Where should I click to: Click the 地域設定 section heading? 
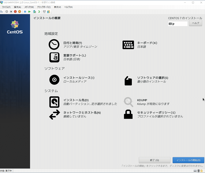click(51, 34)
